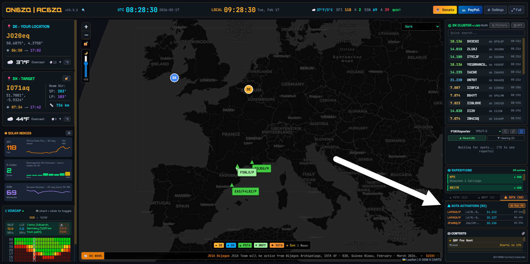The width and height of the screenshot is (530, 264).
Task: Click the map lock padlock icon
Action: click(86, 44)
